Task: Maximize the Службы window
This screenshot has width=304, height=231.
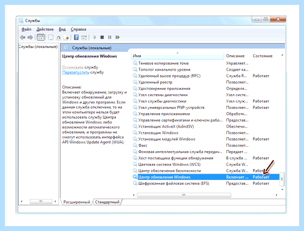Action: click(266, 19)
